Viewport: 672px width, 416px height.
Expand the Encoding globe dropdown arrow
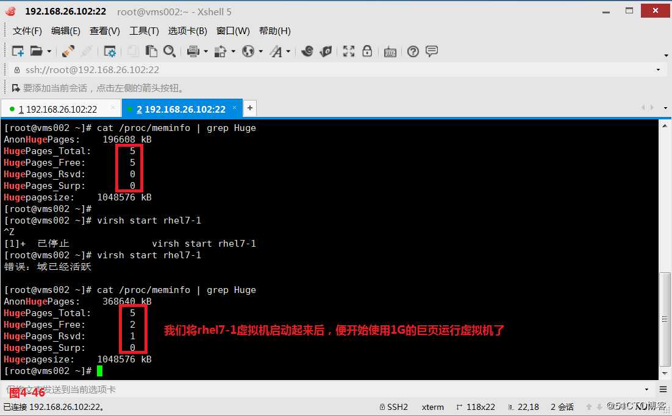(x=260, y=52)
